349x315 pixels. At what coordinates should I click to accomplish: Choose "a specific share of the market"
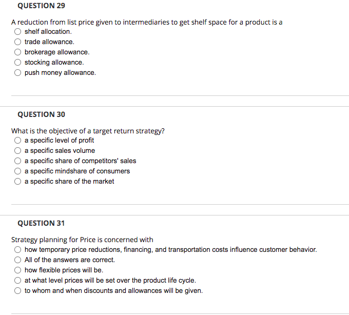point(18,182)
